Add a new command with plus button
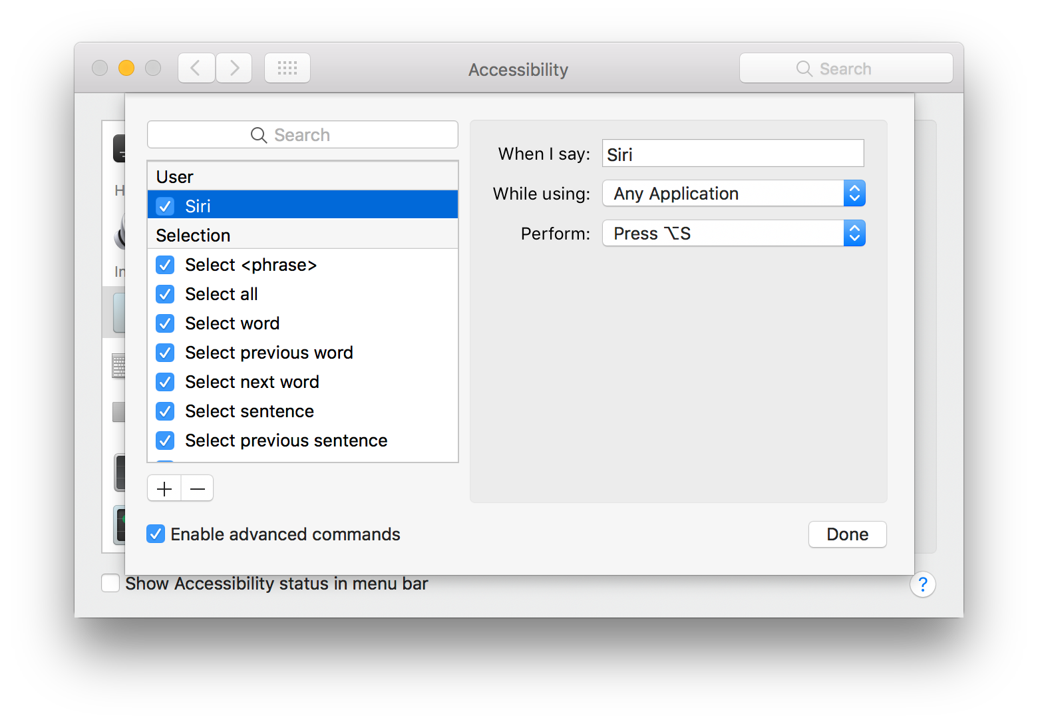Screen dimensions: 1038x724 tap(164, 488)
